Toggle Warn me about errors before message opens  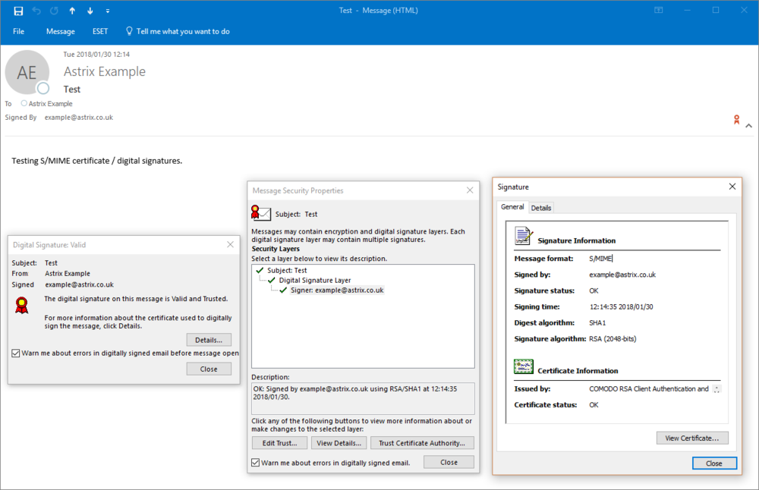coord(15,353)
